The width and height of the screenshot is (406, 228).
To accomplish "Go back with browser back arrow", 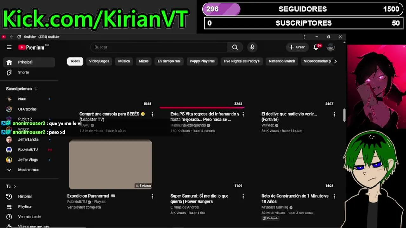I will (x=12, y=37).
